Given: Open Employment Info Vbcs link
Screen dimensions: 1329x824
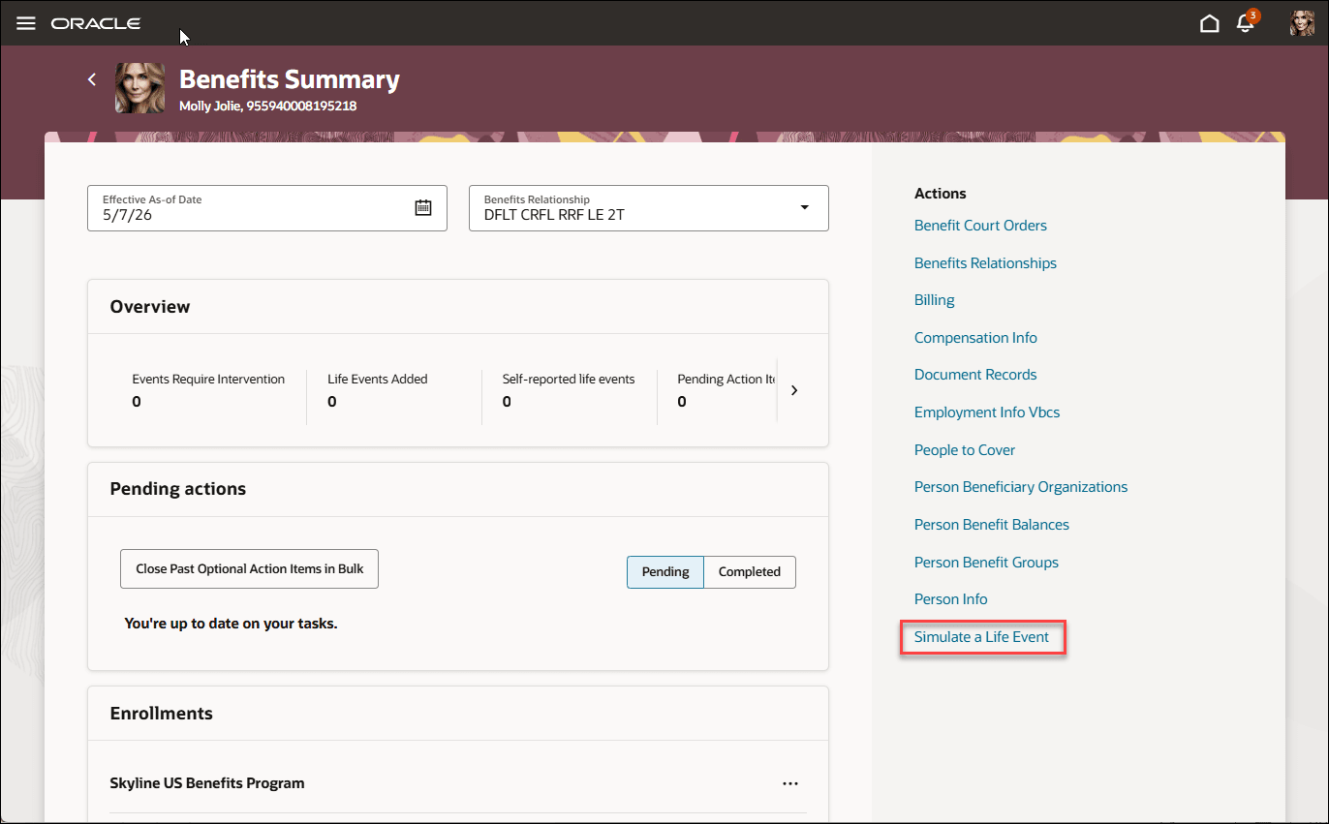Looking at the screenshot, I should click(x=987, y=412).
